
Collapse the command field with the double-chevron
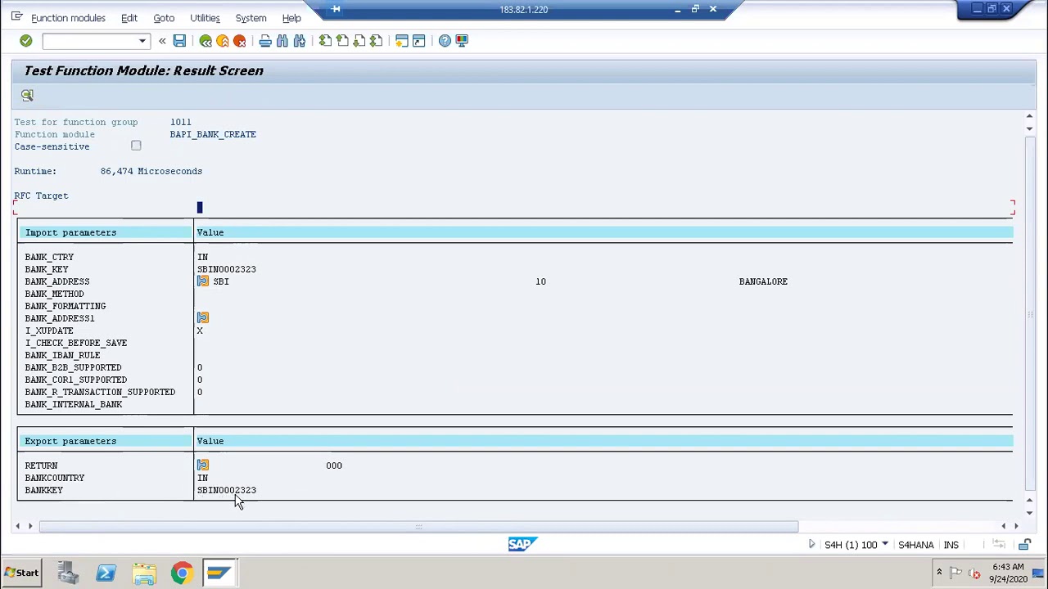(162, 41)
